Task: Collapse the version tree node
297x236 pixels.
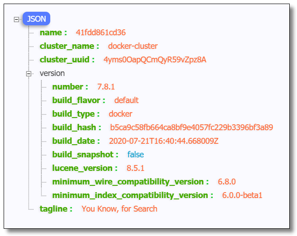Action: click(29, 73)
